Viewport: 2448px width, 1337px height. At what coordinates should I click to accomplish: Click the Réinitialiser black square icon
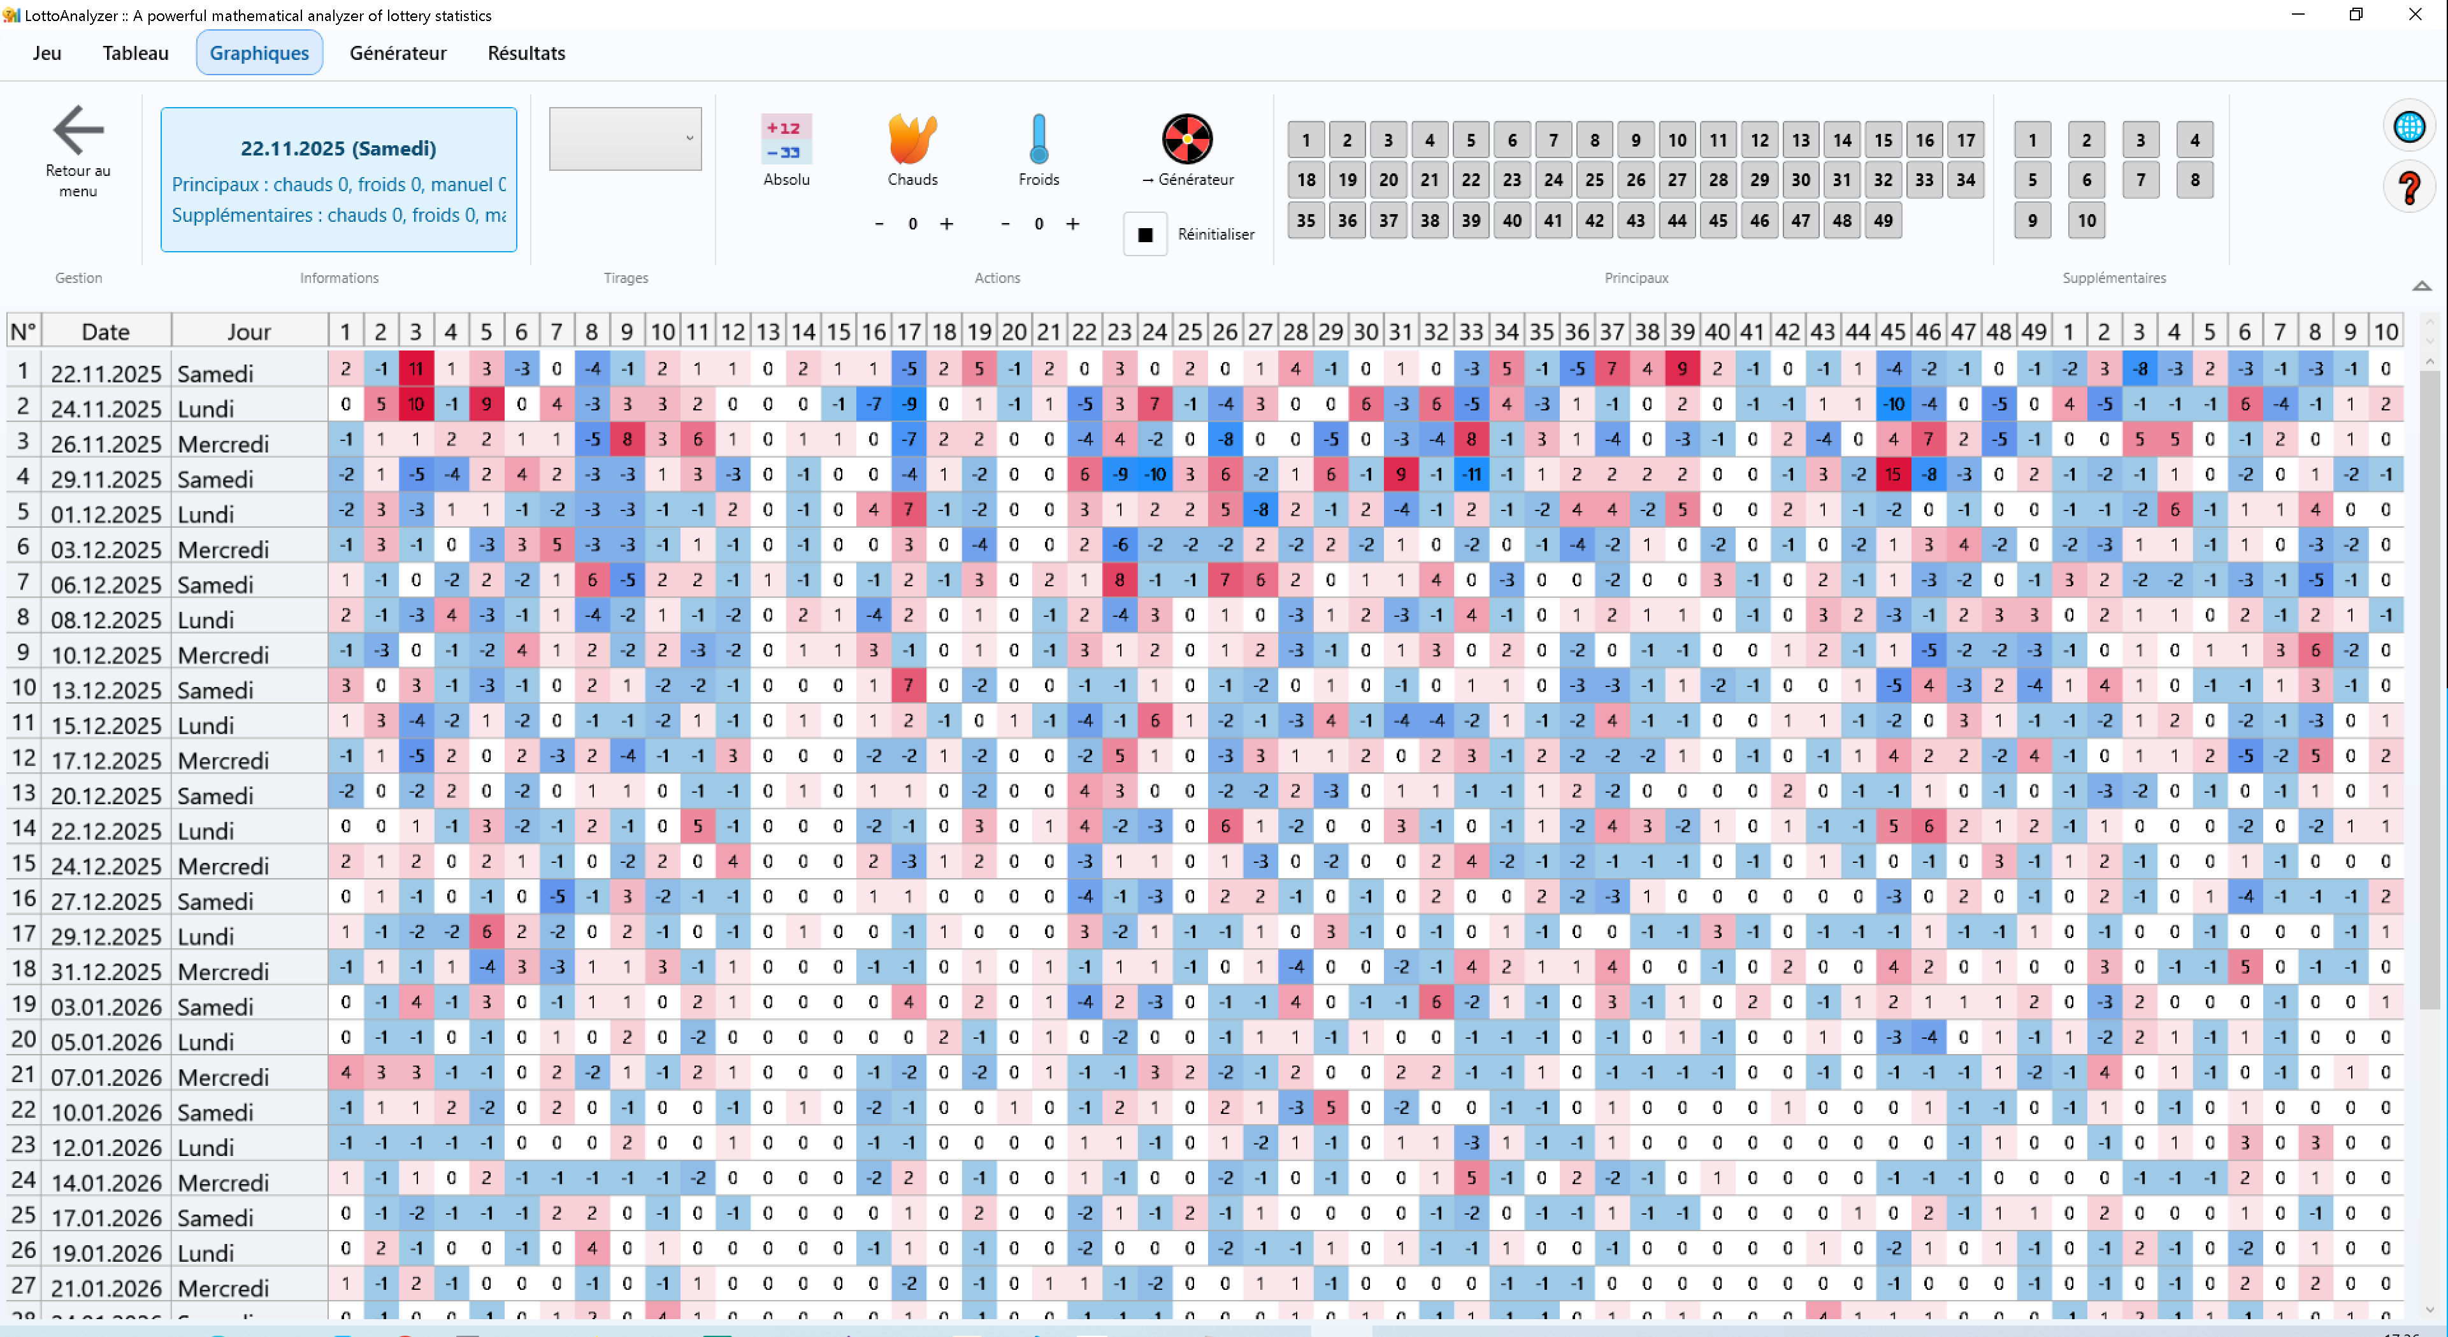click(1144, 234)
